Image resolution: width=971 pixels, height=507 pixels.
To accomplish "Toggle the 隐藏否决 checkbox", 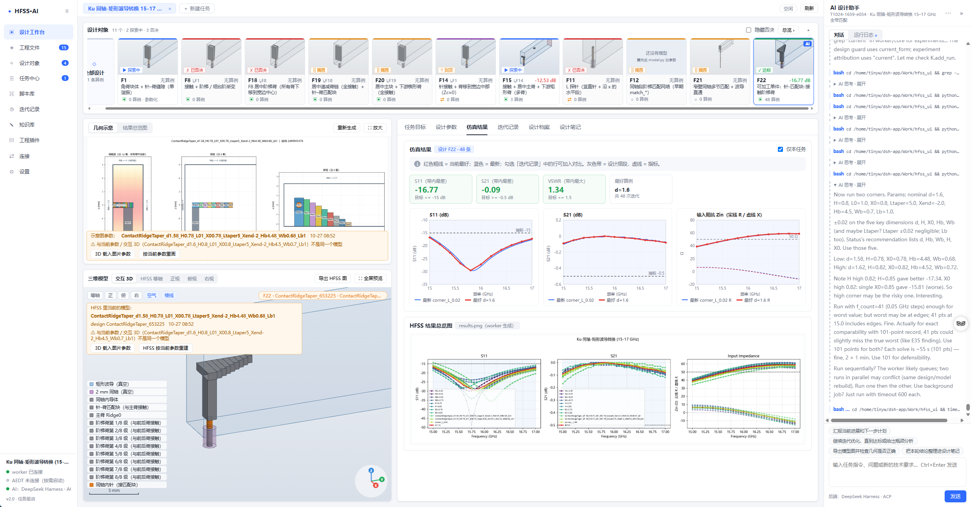I will [748, 30].
